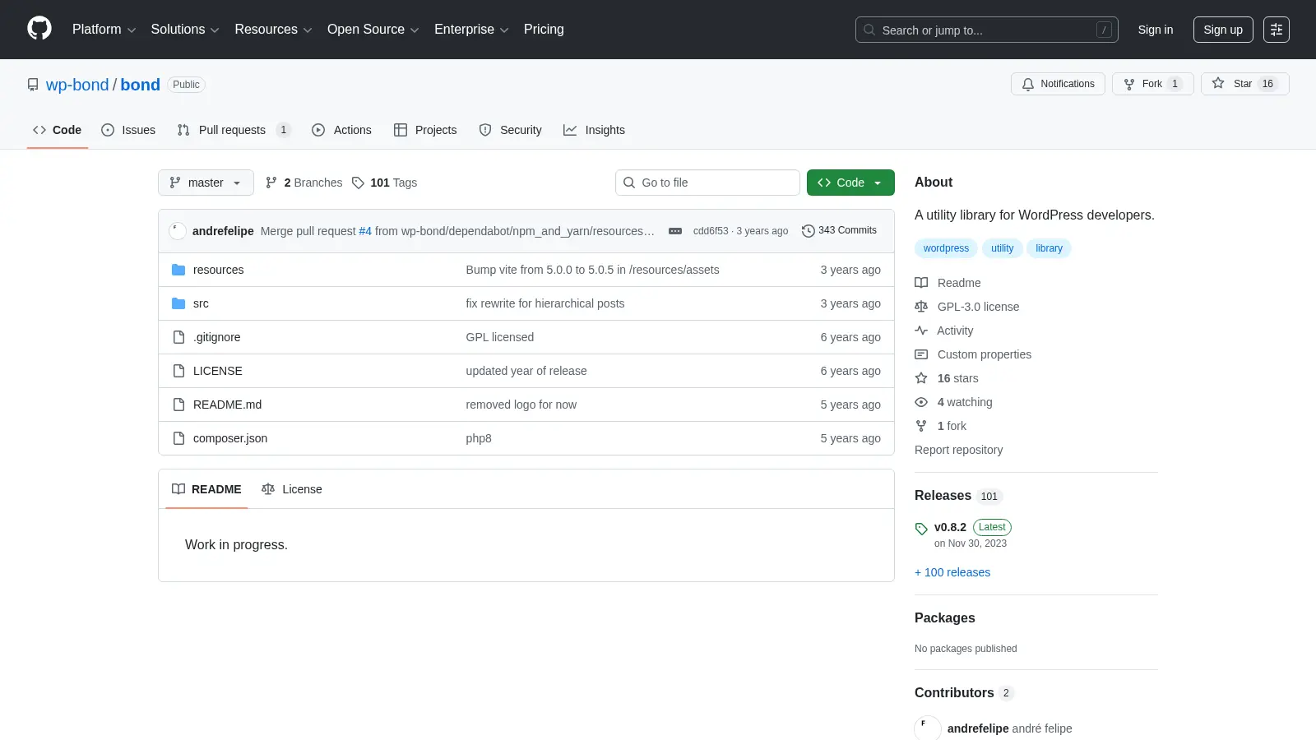Switch to the Security tab
This screenshot has height=740, width=1316.
(510, 130)
